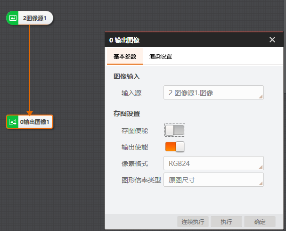This screenshot has height=231, width=286.
Task: Enable the 存图使能 switch
Action: tap(175, 130)
